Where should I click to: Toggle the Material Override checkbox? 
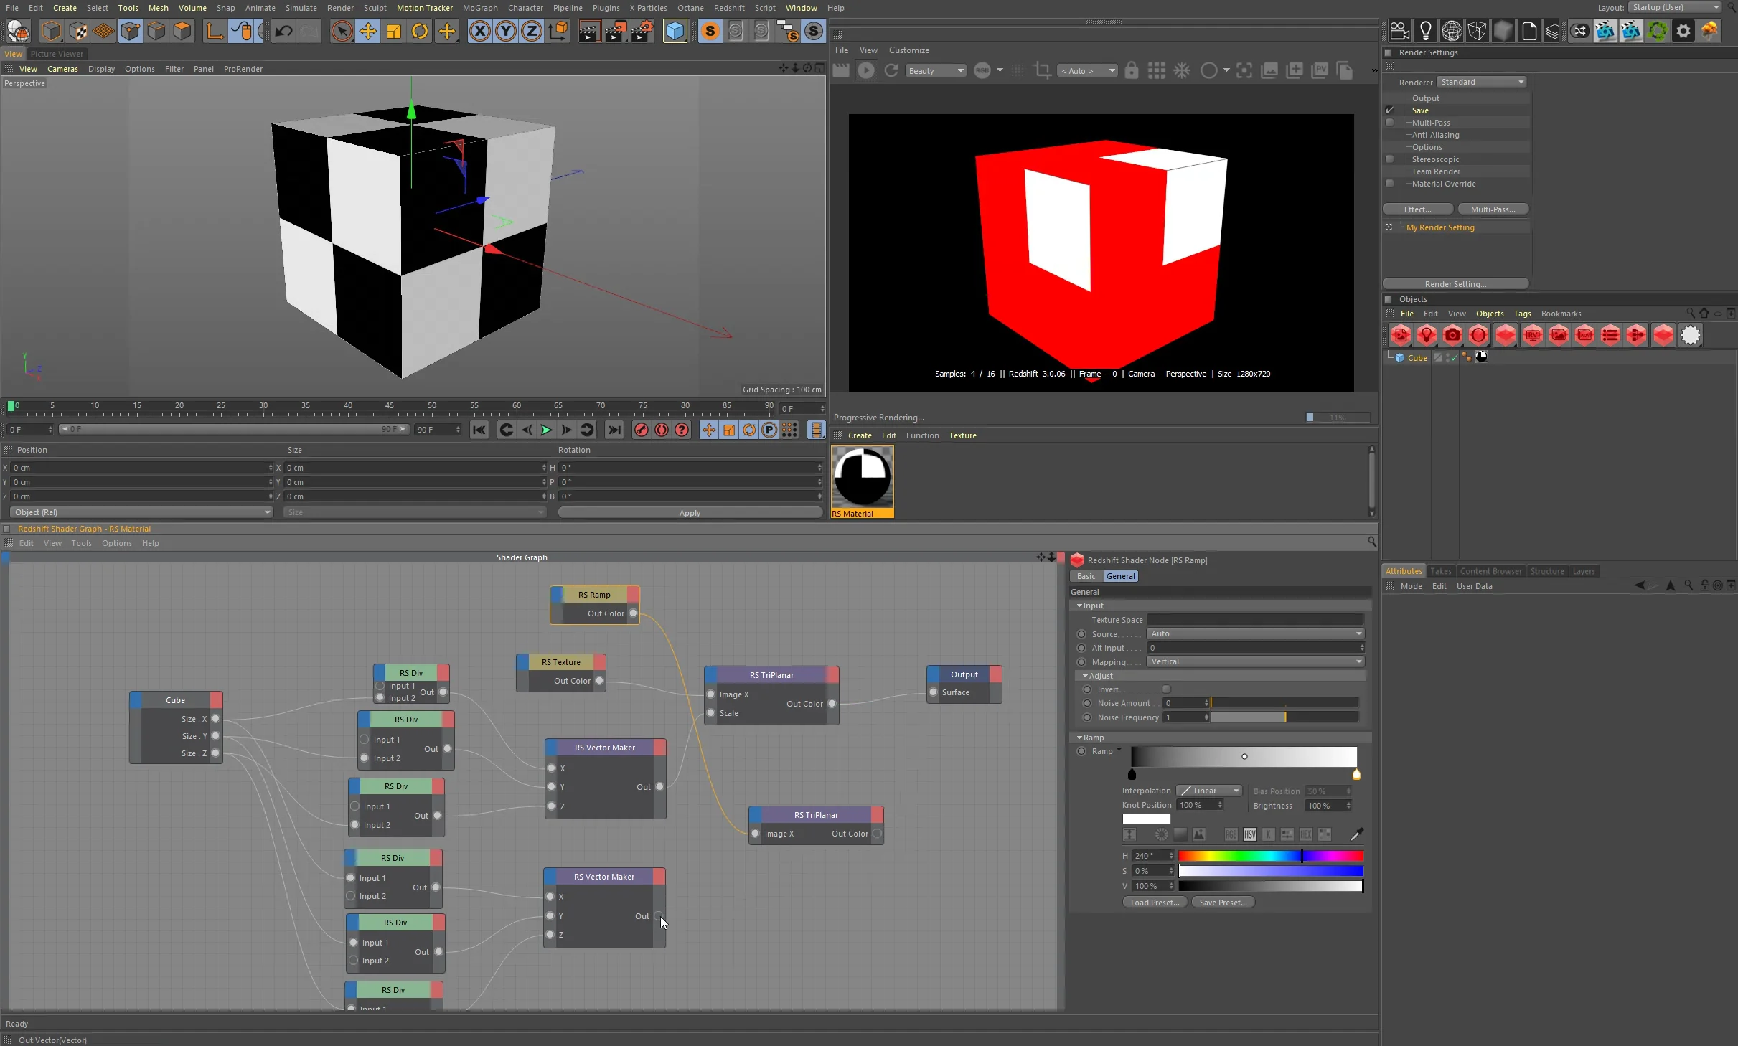1390,184
